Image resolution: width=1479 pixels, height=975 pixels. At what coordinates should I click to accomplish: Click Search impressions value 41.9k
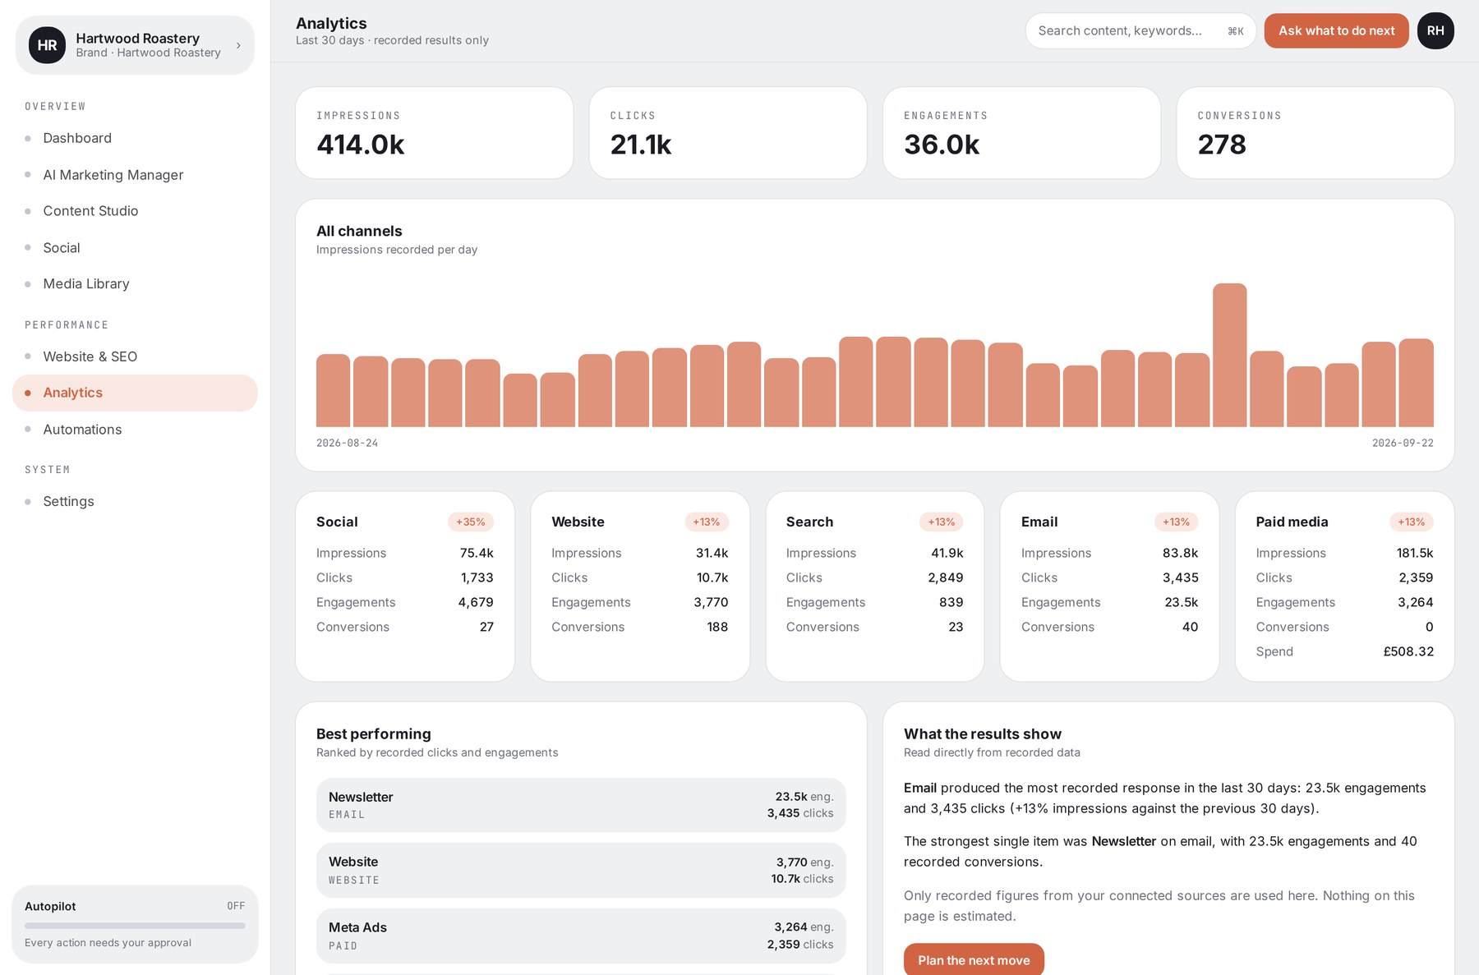947,553
